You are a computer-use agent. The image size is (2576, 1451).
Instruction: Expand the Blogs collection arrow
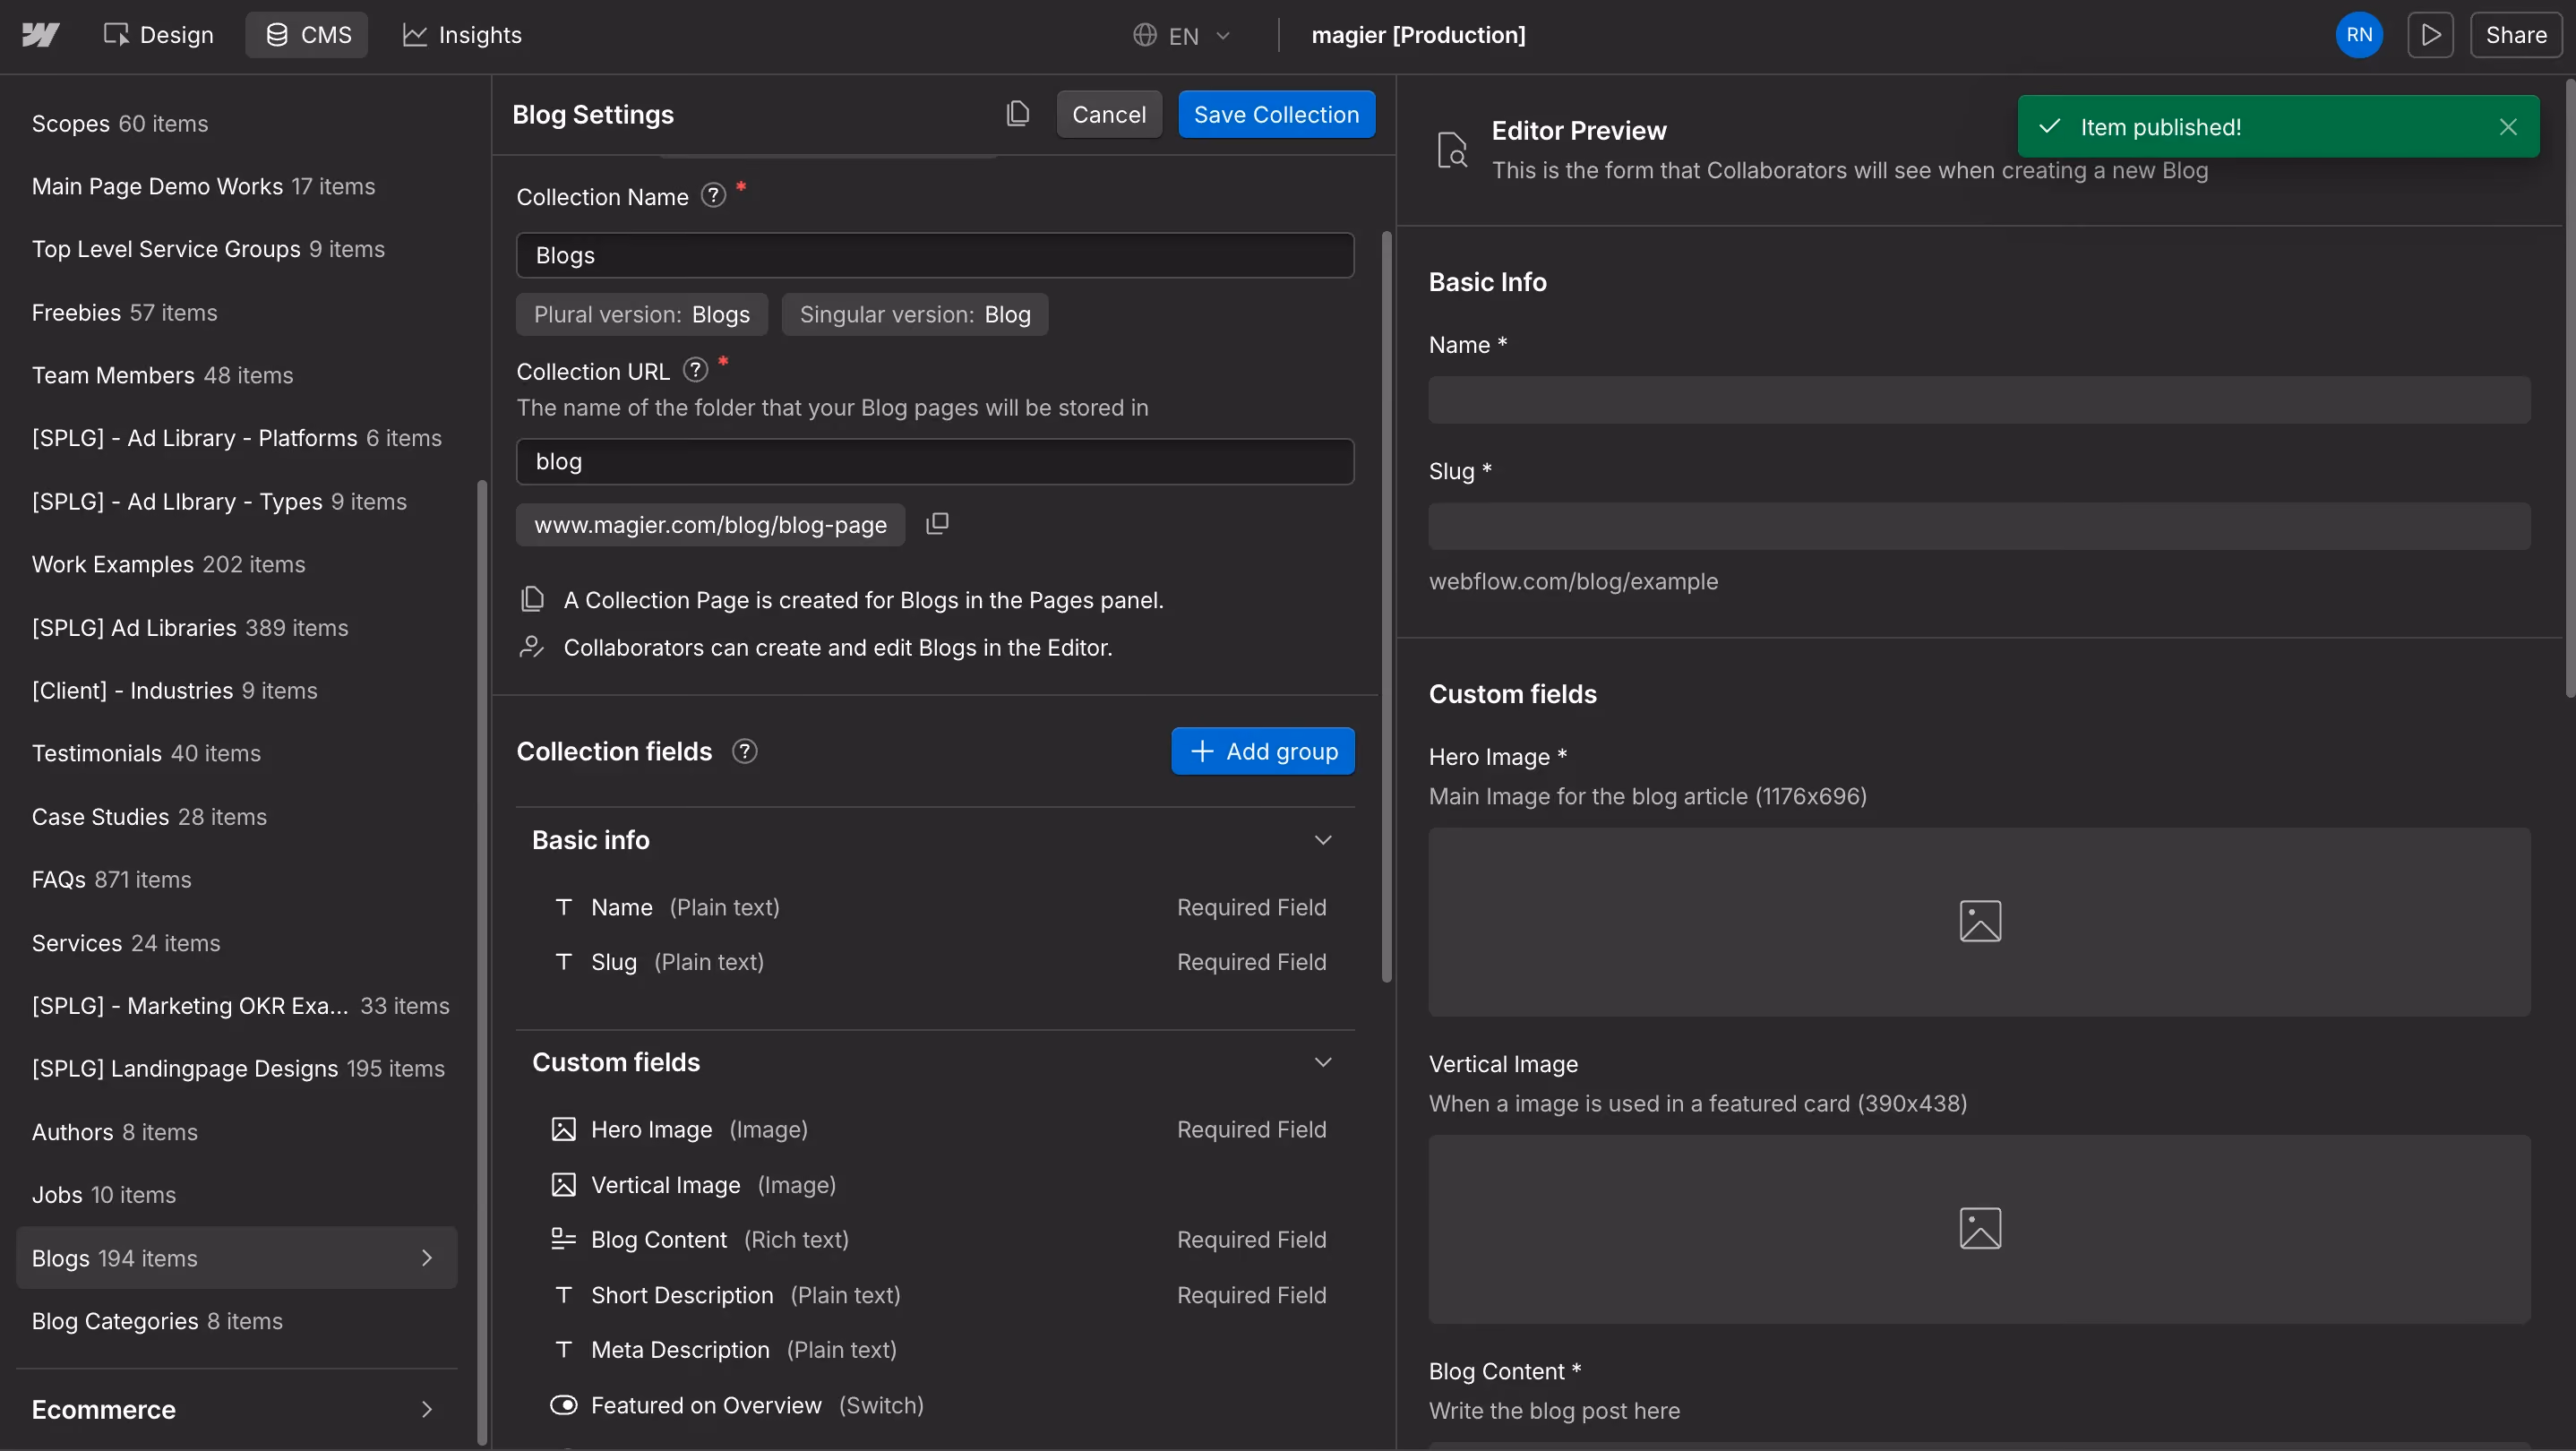click(x=427, y=1258)
